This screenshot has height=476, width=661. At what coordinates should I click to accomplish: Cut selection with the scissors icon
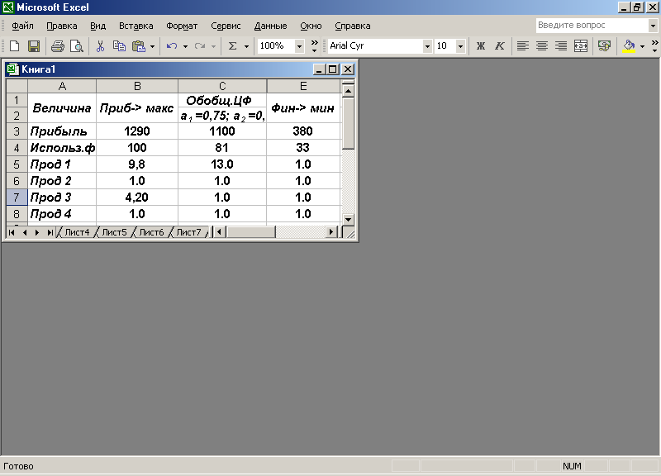tap(100, 46)
